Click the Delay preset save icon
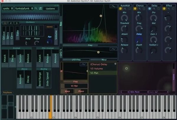The height and width of the screenshot is (120, 177). point(159,9)
